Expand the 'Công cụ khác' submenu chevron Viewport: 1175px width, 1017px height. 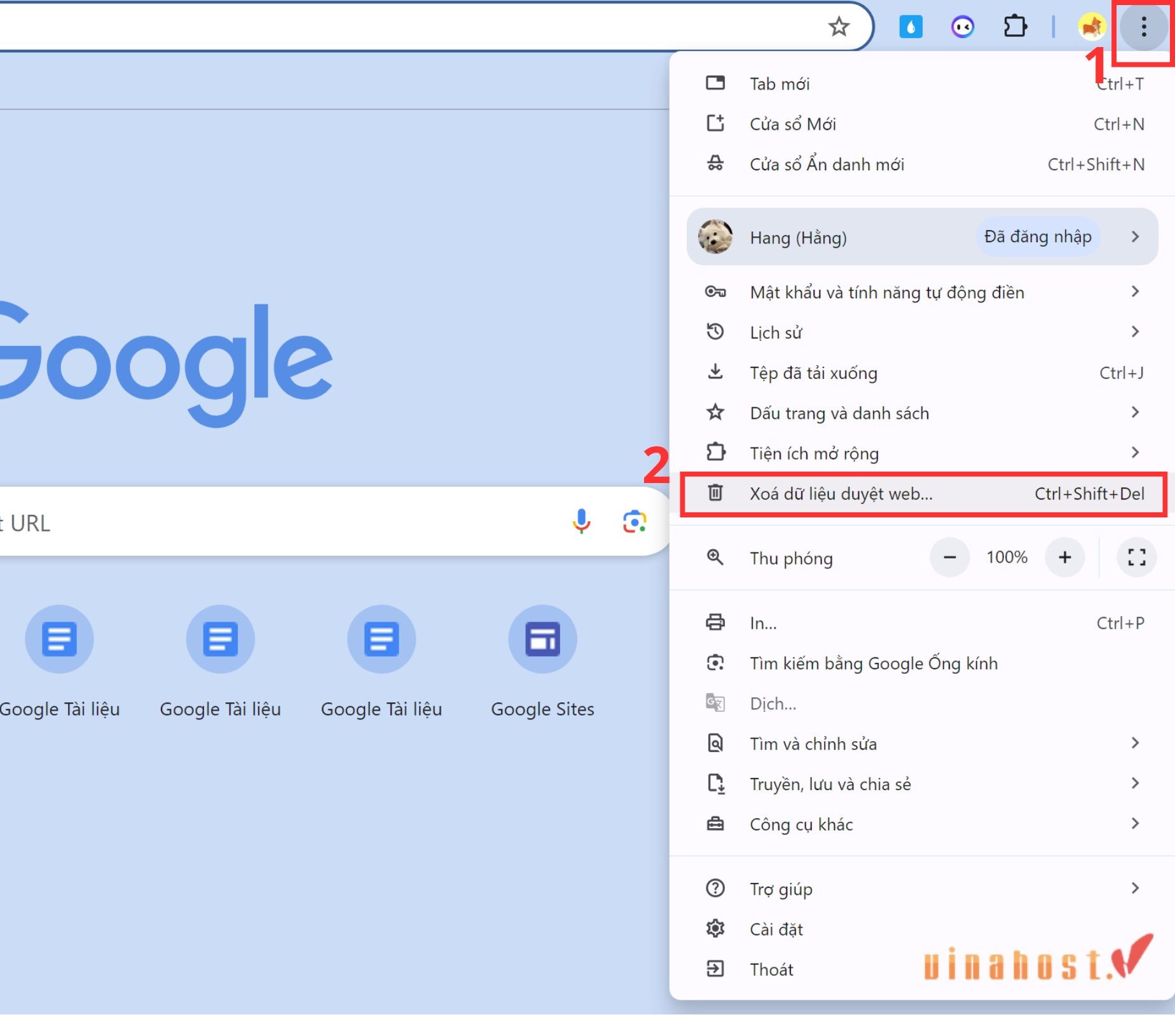click(x=1135, y=823)
